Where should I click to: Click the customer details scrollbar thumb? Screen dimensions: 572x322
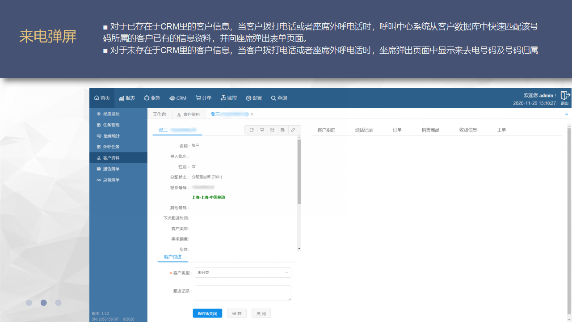pyautogui.click(x=299, y=172)
